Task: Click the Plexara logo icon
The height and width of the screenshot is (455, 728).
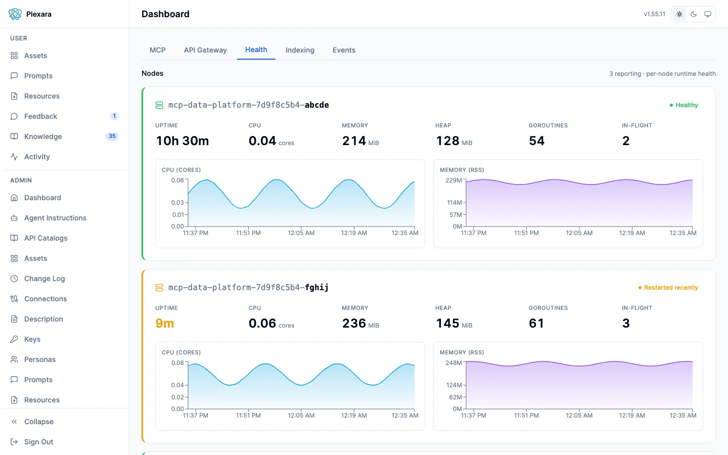Action: [x=15, y=14]
